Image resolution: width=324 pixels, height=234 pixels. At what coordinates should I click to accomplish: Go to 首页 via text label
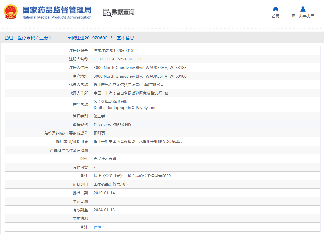click(x=276, y=16)
